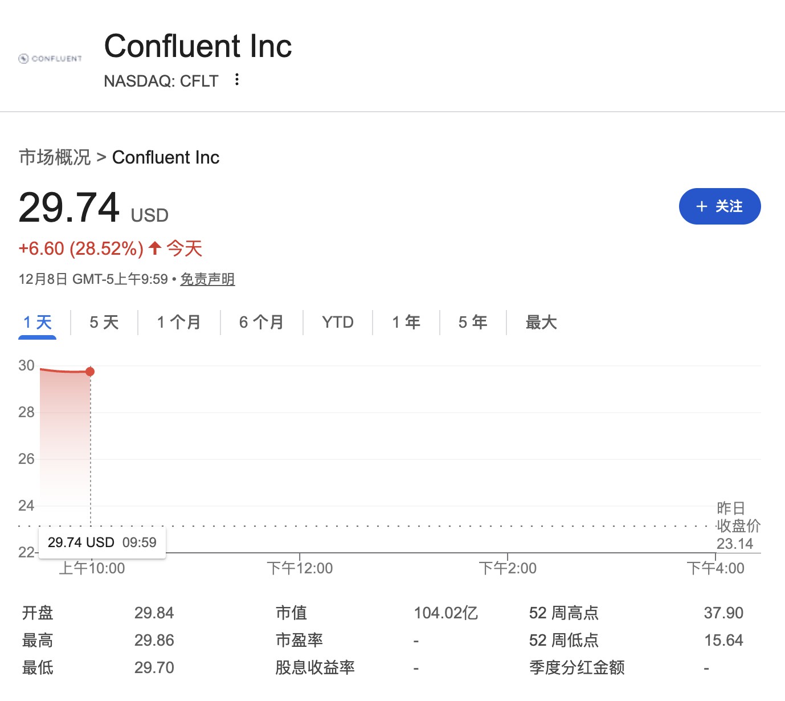This screenshot has width=785, height=701.
Task: Switch to the 5 天 chart range
Action: click(104, 323)
